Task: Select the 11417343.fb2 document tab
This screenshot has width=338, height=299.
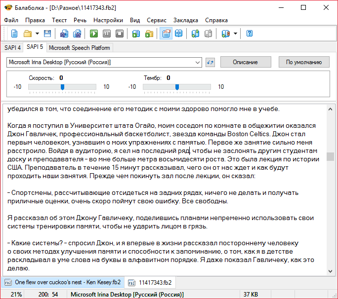Action: coord(150,282)
